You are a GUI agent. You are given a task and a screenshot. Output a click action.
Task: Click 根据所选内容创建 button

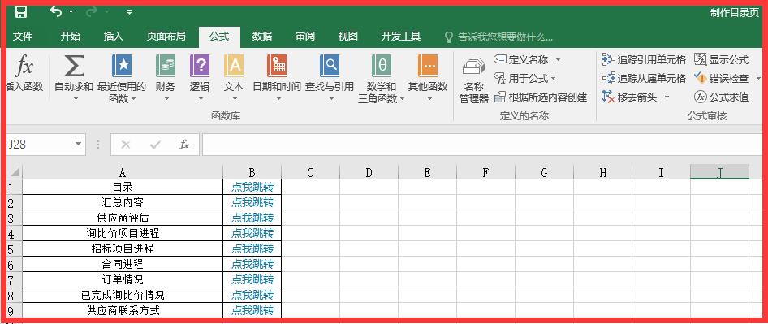click(540, 97)
